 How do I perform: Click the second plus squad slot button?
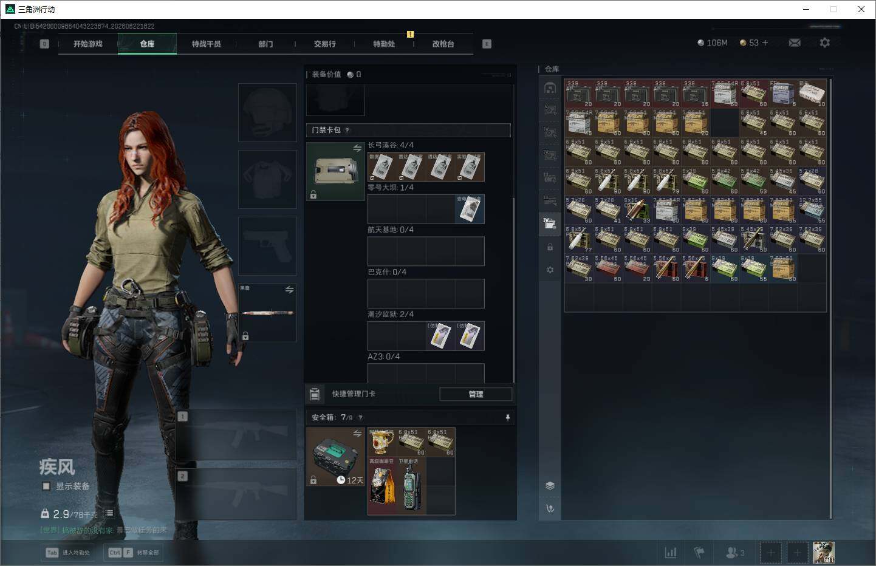[x=798, y=553]
